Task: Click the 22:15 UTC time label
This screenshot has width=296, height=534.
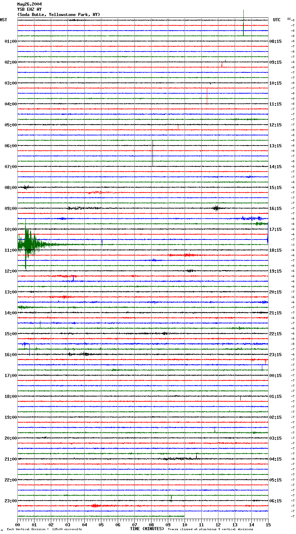Action: coord(275,334)
